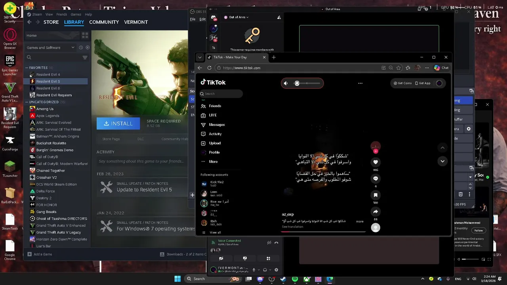The height and width of the screenshot is (285, 507).
Task: Collapse the FAVORITES category in Steam
Action: [27, 68]
